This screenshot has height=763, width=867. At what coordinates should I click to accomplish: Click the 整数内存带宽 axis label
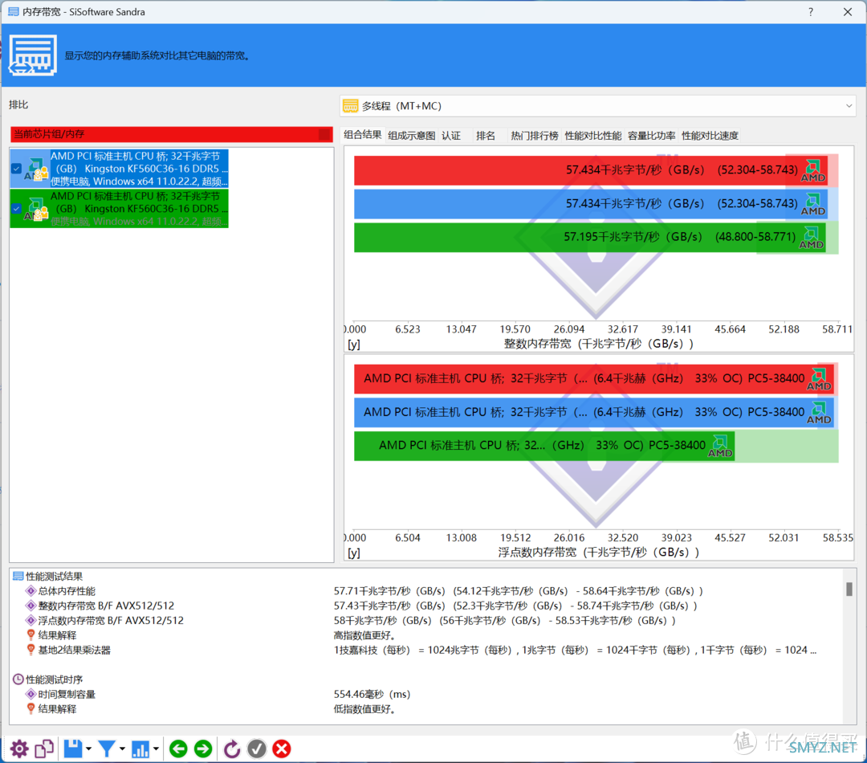point(599,344)
